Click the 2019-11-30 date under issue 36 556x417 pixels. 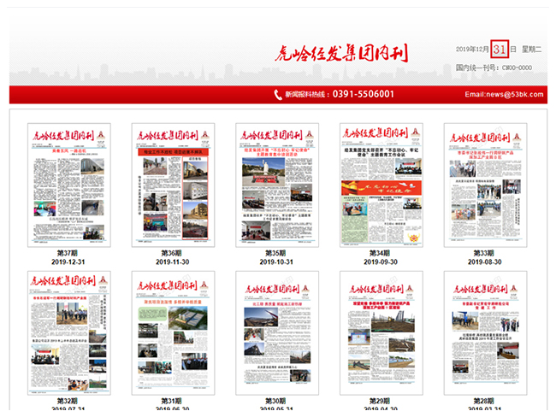(173, 263)
